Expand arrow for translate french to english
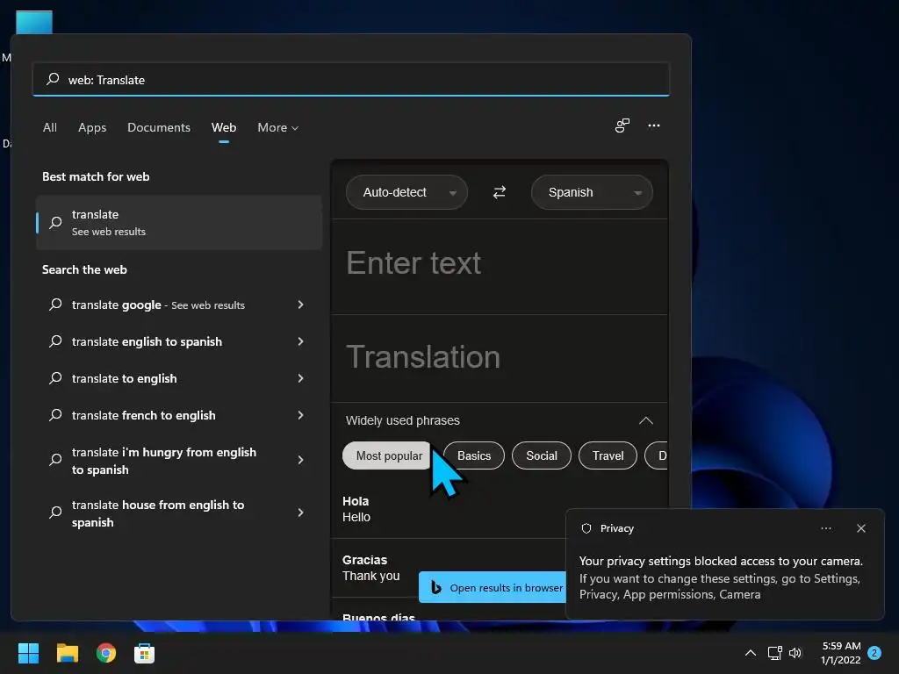The height and width of the screenshot is (674, 899). (300, 415)
